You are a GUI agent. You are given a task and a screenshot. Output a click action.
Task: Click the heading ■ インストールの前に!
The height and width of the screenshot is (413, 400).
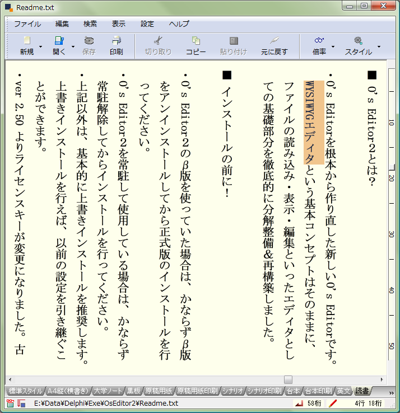tap(227, 134)
